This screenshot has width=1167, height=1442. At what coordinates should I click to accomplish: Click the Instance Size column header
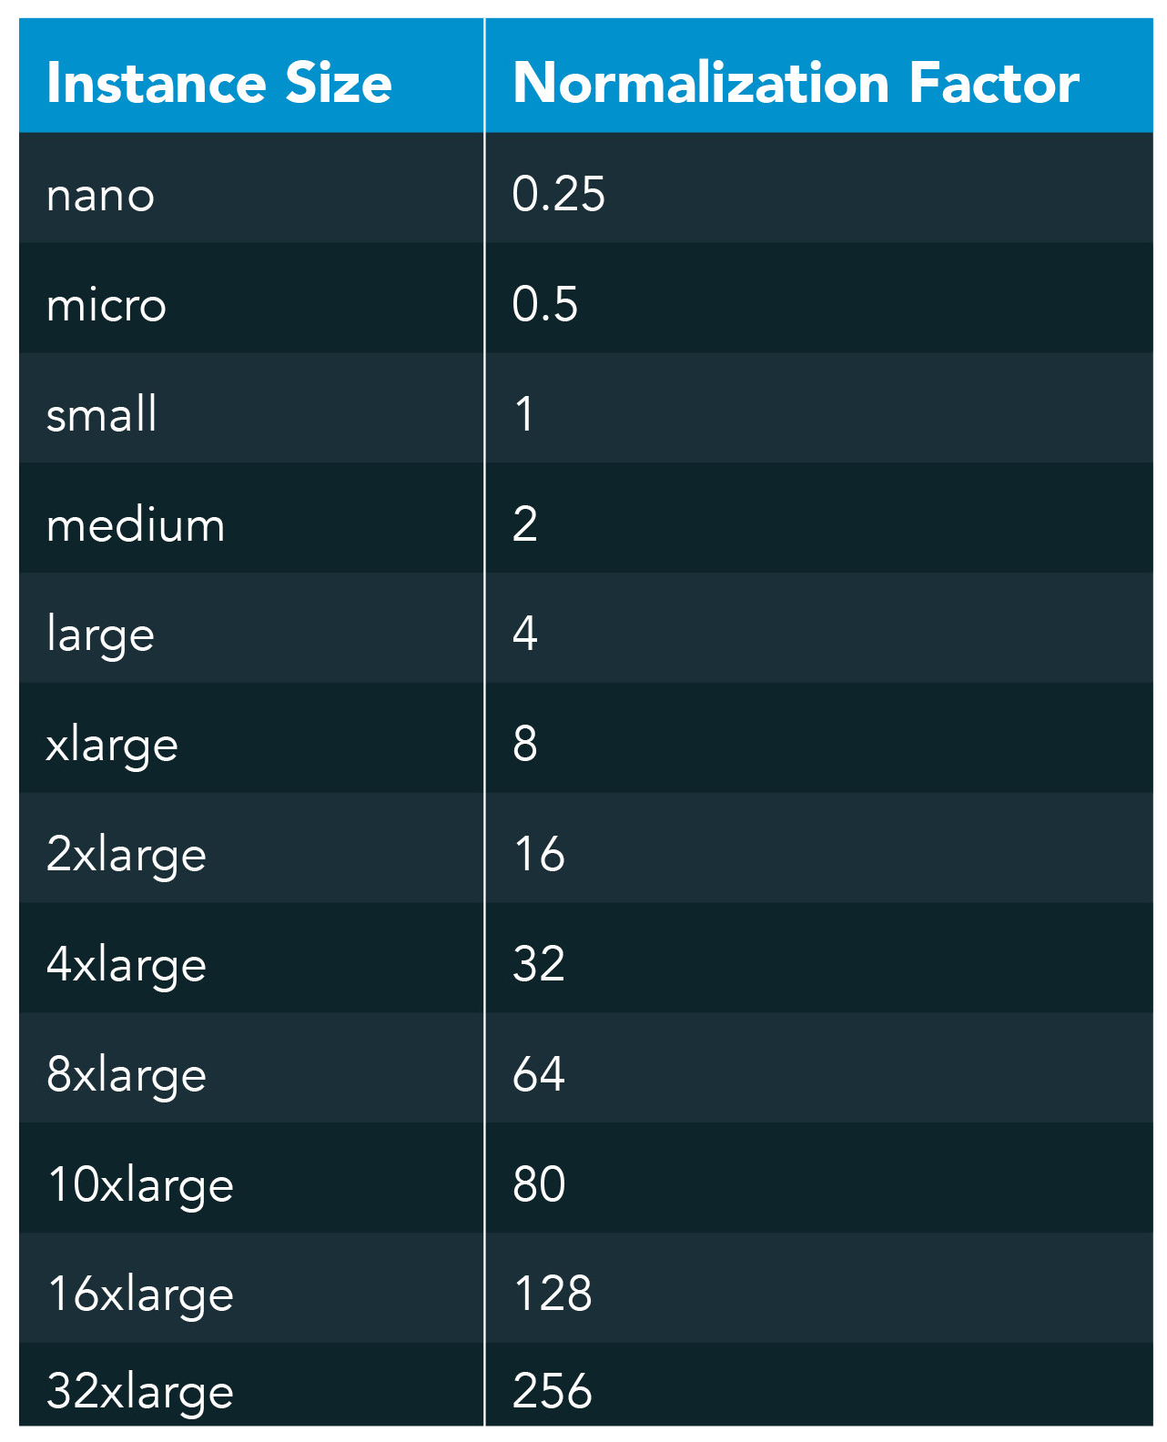(x=218, y=83)
